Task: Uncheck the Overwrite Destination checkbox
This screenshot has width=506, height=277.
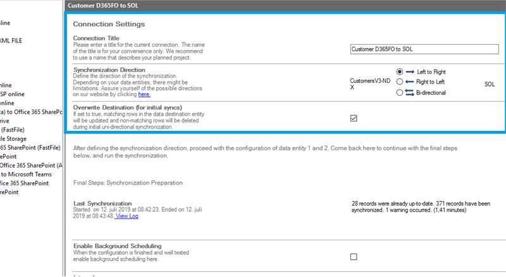Action: pyautogui.click(x=354, y=118)
